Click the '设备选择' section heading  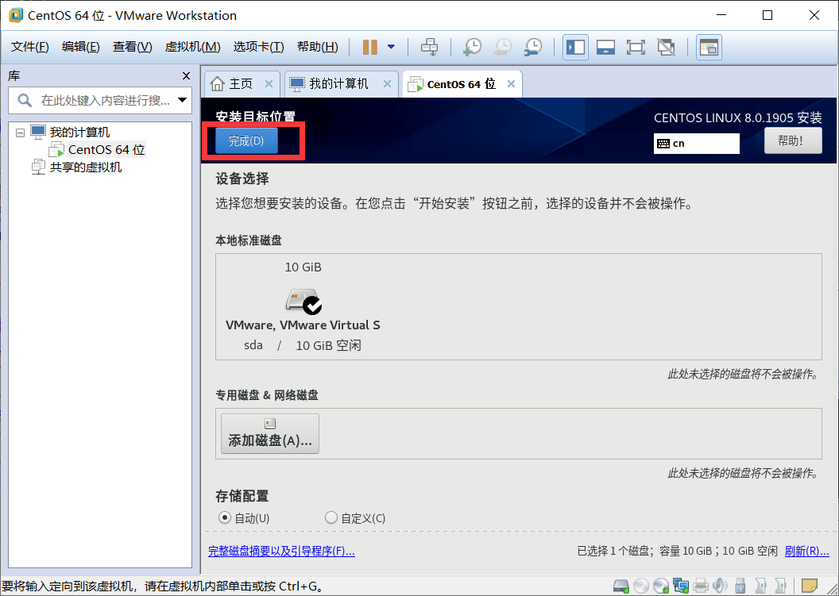[242, 179]
